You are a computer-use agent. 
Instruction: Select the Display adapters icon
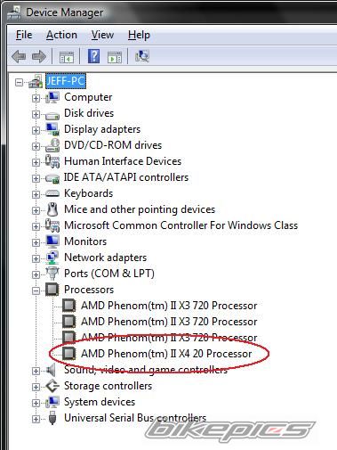click(52, 129)
